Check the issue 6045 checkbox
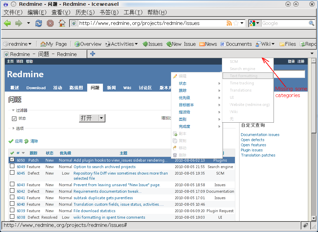The width and height of the screenshot is (318, 232). point(12,173)
